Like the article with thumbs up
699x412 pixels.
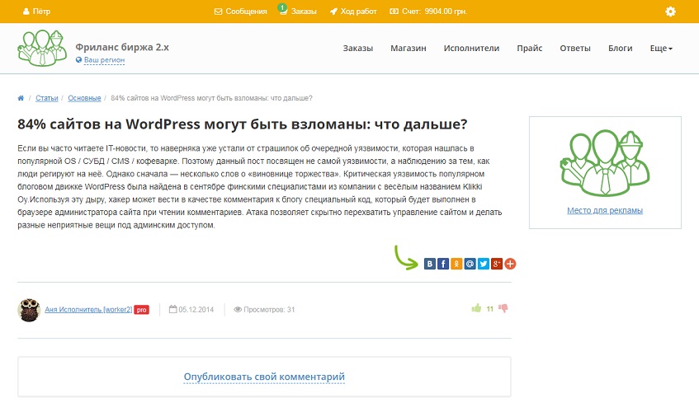(x=476, y=308)
